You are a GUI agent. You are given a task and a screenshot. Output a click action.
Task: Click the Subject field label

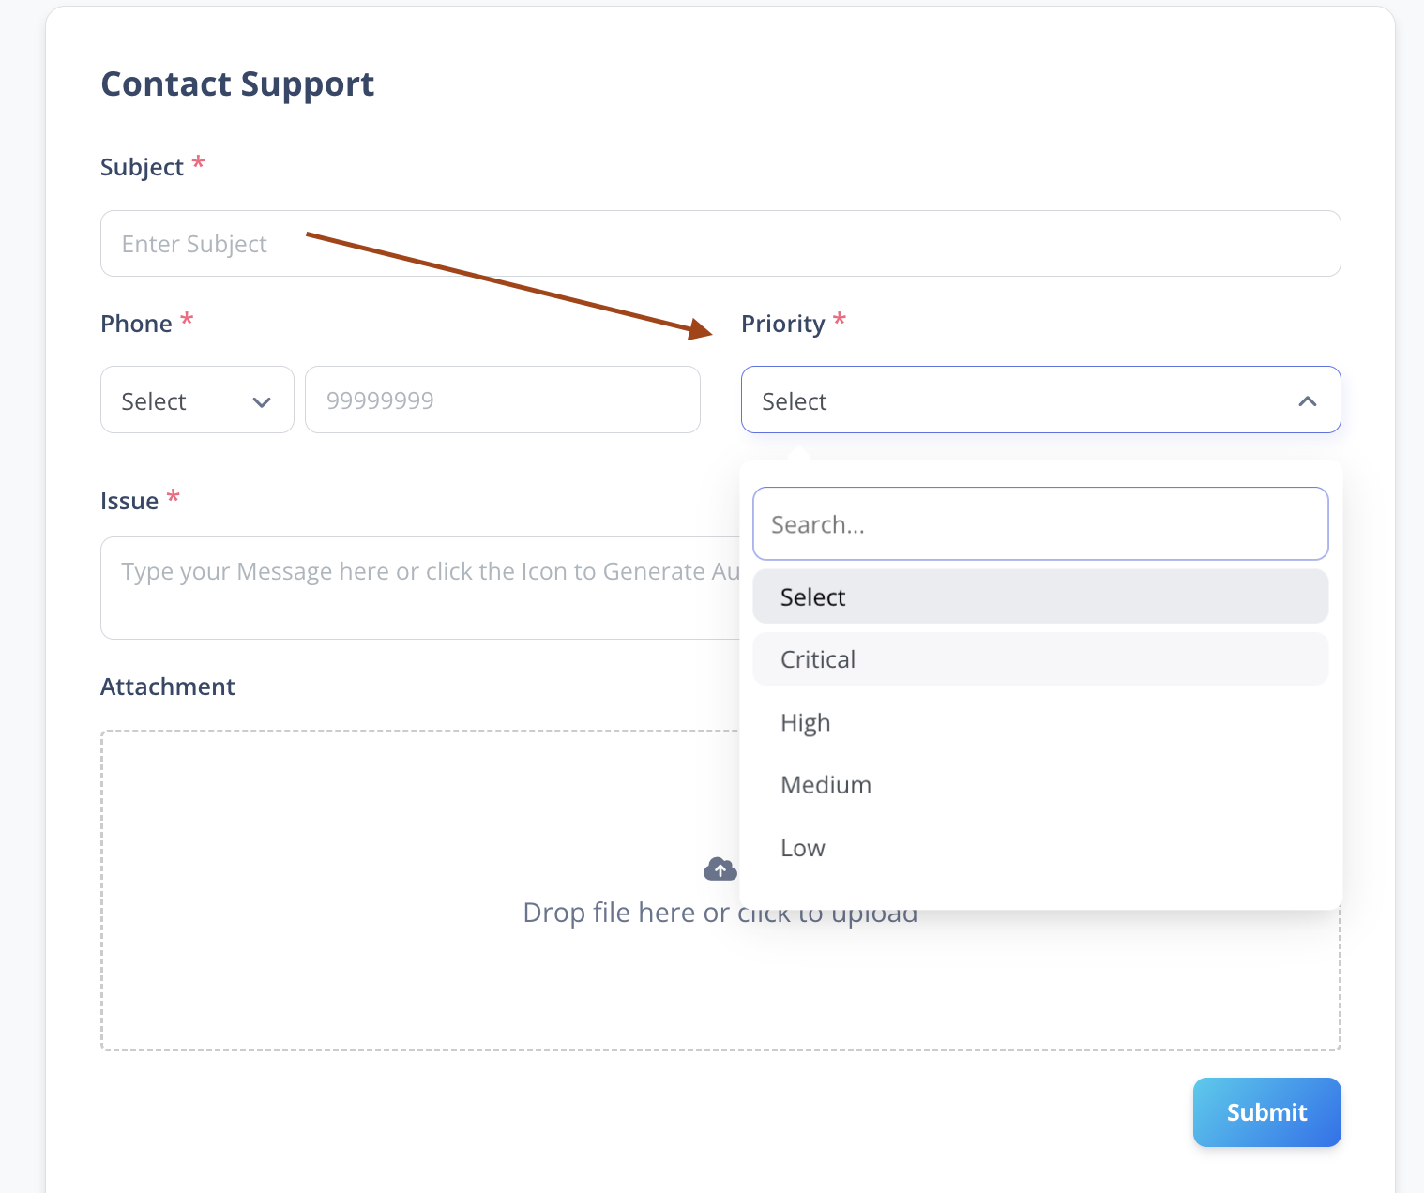point(142,167)
